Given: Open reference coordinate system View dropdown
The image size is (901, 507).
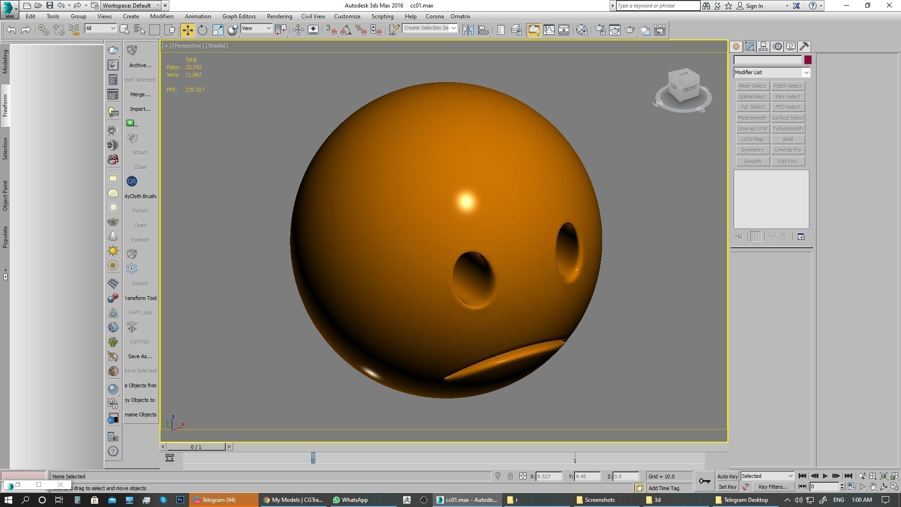Looking at the screenshot, I should (256, 29).
